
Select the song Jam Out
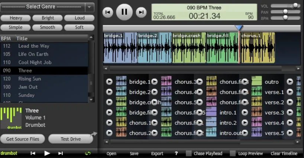click(x=44, y=87)
